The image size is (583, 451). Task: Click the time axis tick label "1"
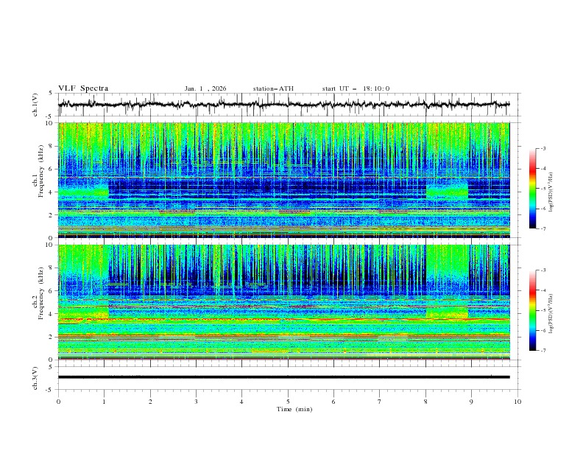[105, 402]
